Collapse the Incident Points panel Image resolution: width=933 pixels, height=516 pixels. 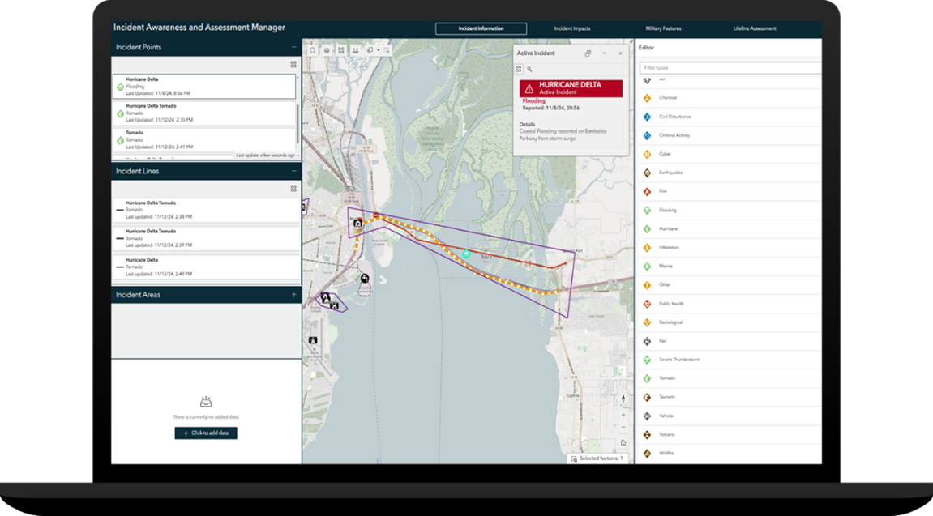[293, 47]
